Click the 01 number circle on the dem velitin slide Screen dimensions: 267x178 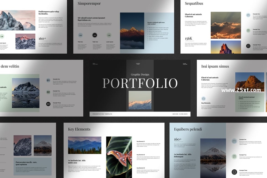click(x=48, y=80)
